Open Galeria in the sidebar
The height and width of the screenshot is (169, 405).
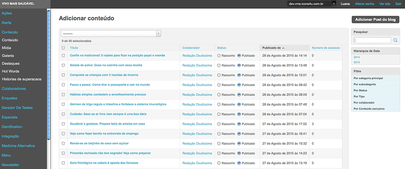(x=8, y=56)
